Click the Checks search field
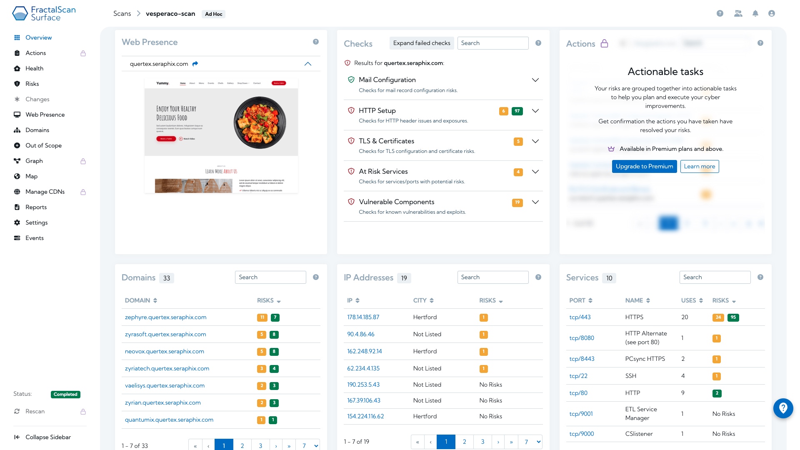 point(493,43)
